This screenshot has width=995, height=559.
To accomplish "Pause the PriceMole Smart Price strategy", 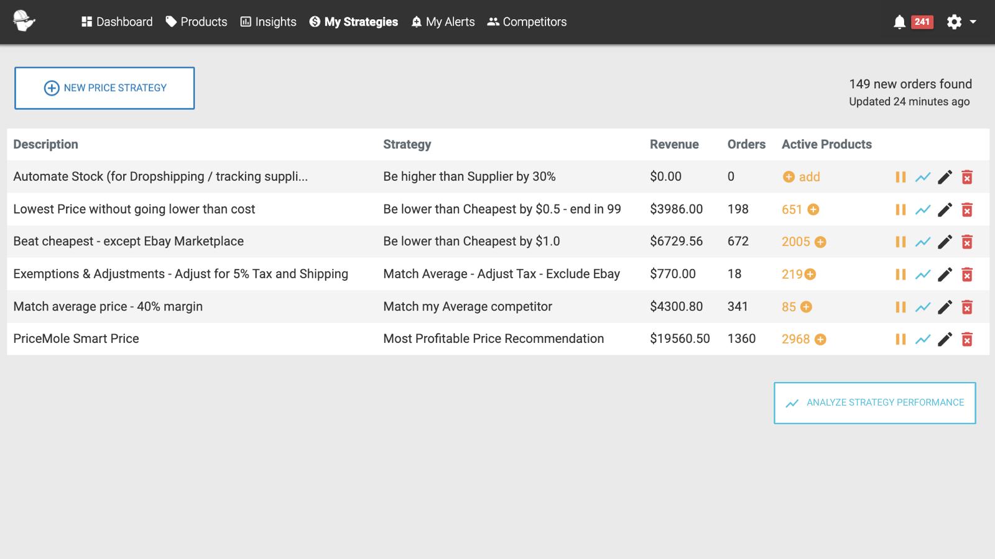I will [x=900, y=339].
